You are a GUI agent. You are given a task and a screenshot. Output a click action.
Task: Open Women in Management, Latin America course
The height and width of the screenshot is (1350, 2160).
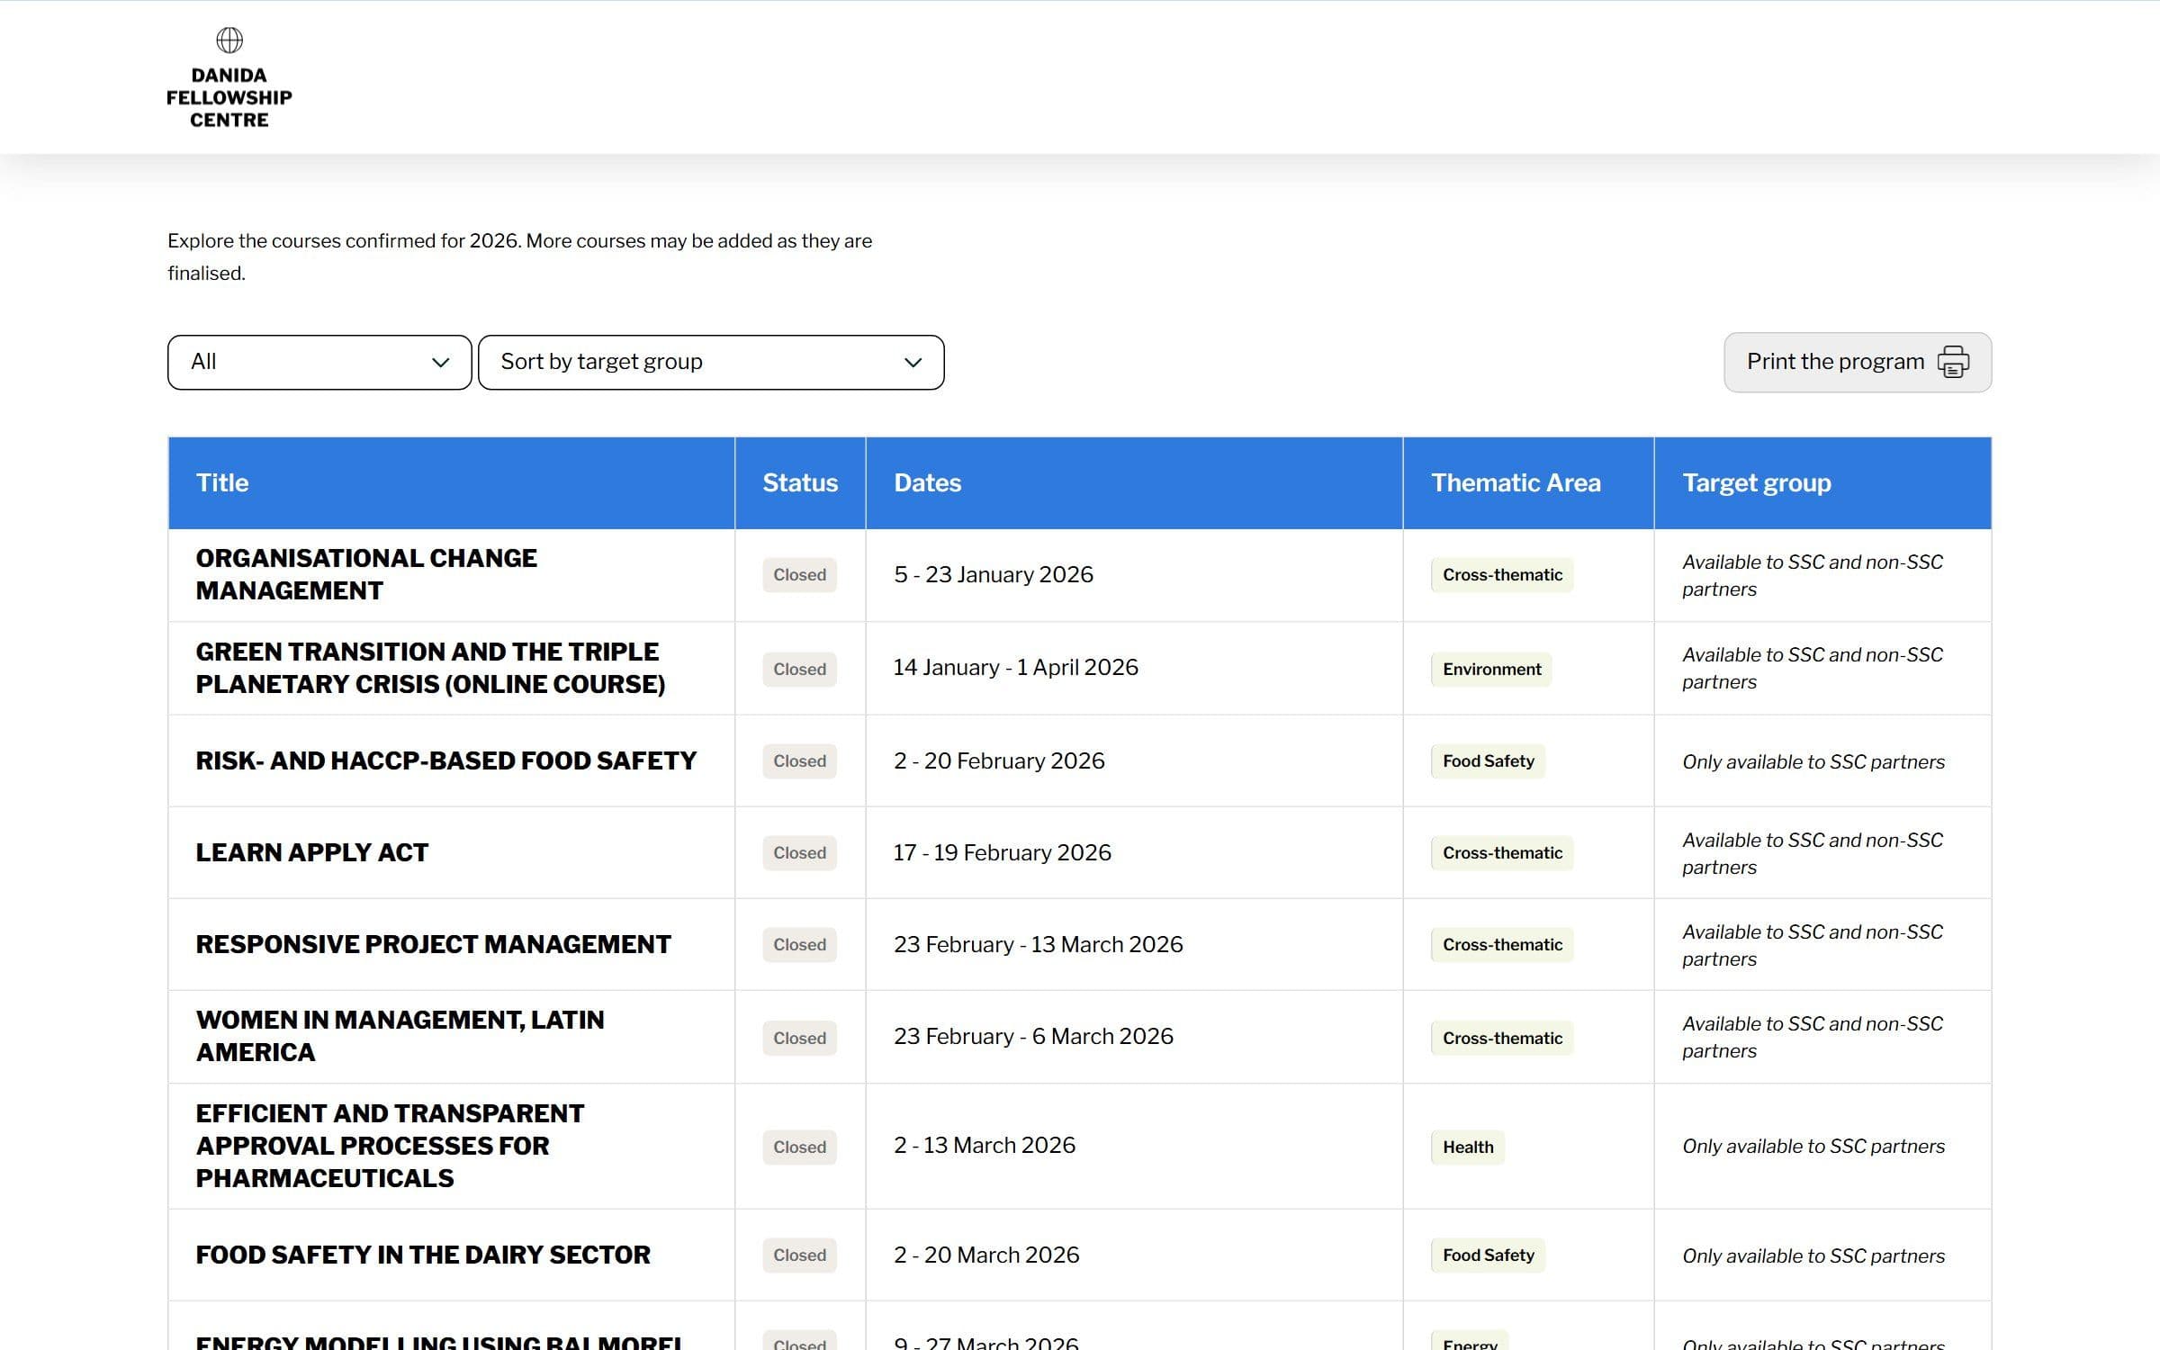(x=400, y=1036)
